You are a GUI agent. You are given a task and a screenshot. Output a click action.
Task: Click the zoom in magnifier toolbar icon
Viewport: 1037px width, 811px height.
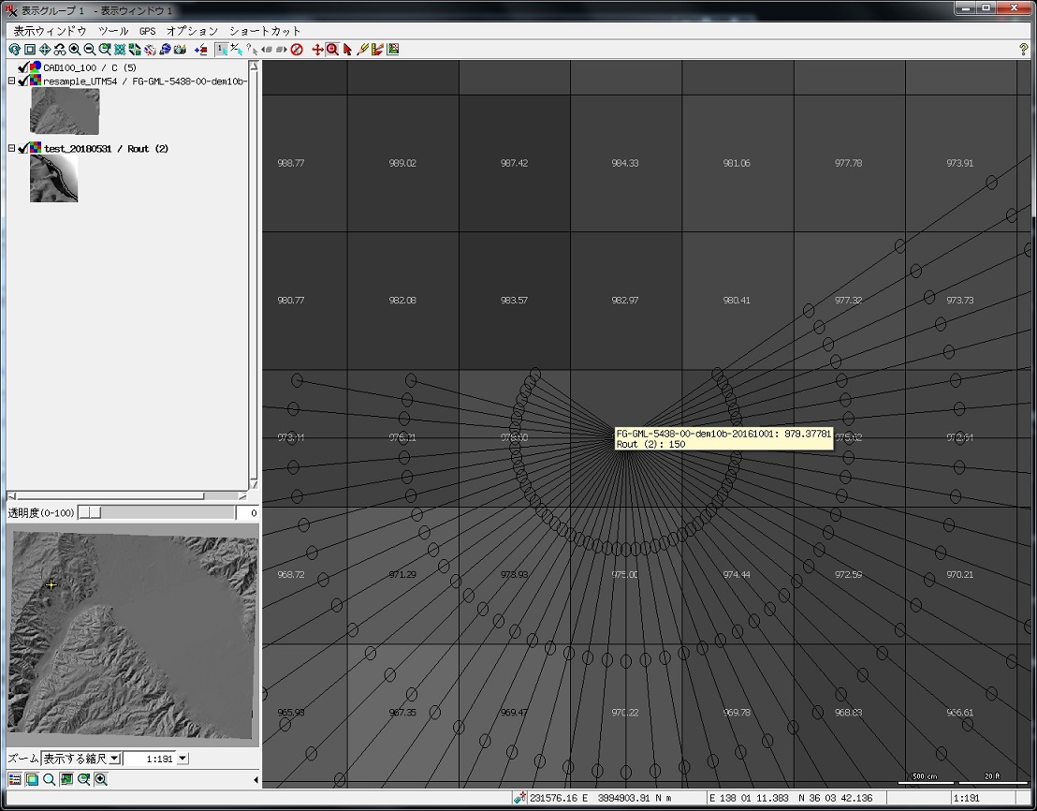coord(74,49)
